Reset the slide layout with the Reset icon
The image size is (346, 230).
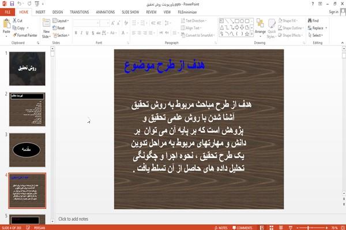tap(55, 28)
